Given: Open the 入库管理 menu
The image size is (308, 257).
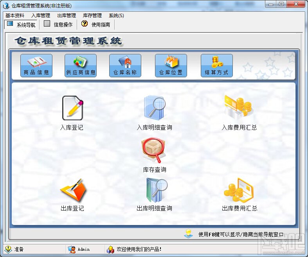Looking at the screenshot, I should [41, 16].
